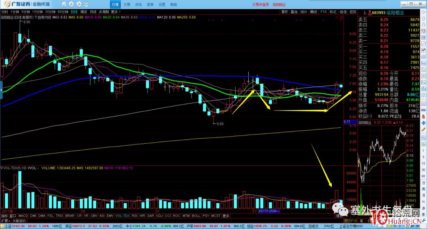Click the stock code 603993

(378, 13)
